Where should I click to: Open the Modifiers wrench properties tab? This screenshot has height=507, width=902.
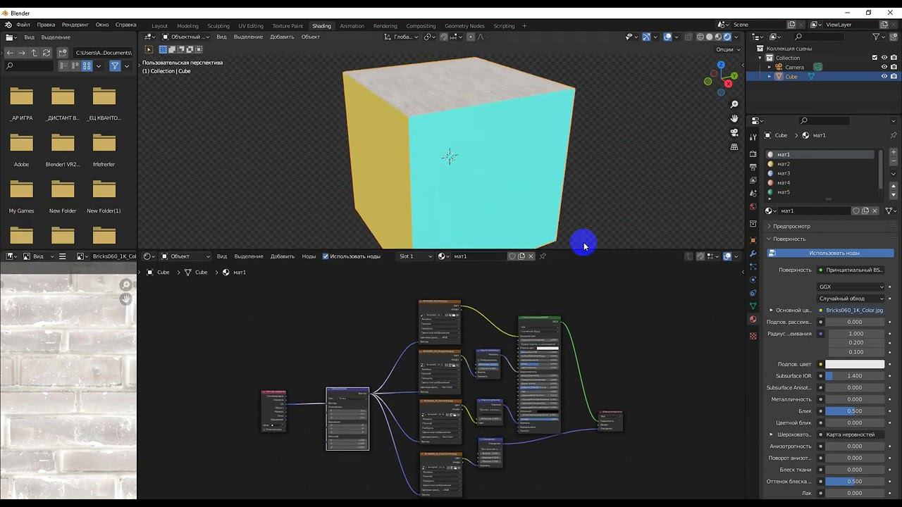point(753,253)
